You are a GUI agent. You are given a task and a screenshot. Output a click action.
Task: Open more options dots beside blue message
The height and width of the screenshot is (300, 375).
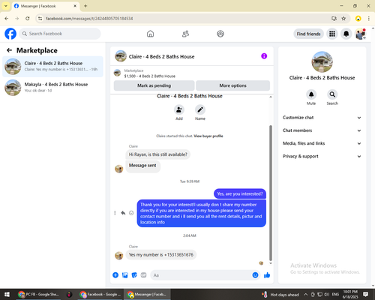click(115, 213)
